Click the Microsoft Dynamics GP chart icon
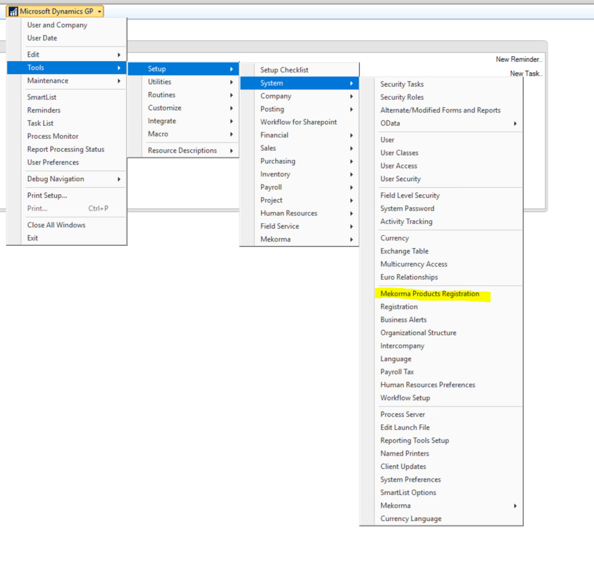The image size is (594, 580). click(x=13, y=12)
